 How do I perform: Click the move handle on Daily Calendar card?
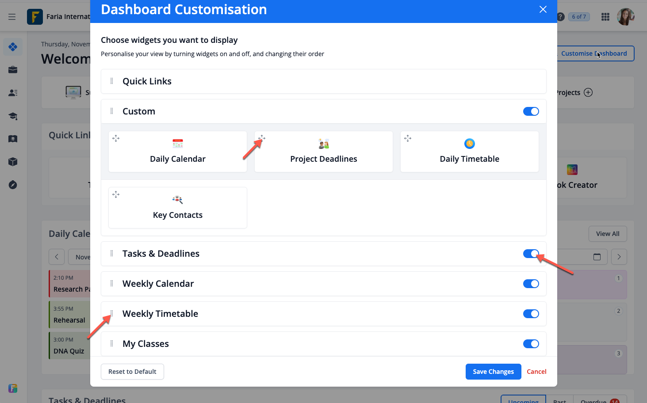(x=116, y=138)
